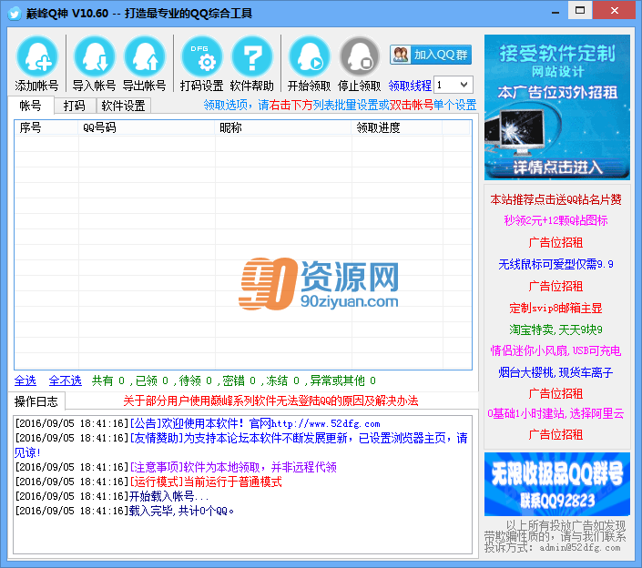Image resolution: width=642 pixels, height=568 pixels.
Task: Stop collecting with the 停止领取 icon
Action: coord(360,56)
